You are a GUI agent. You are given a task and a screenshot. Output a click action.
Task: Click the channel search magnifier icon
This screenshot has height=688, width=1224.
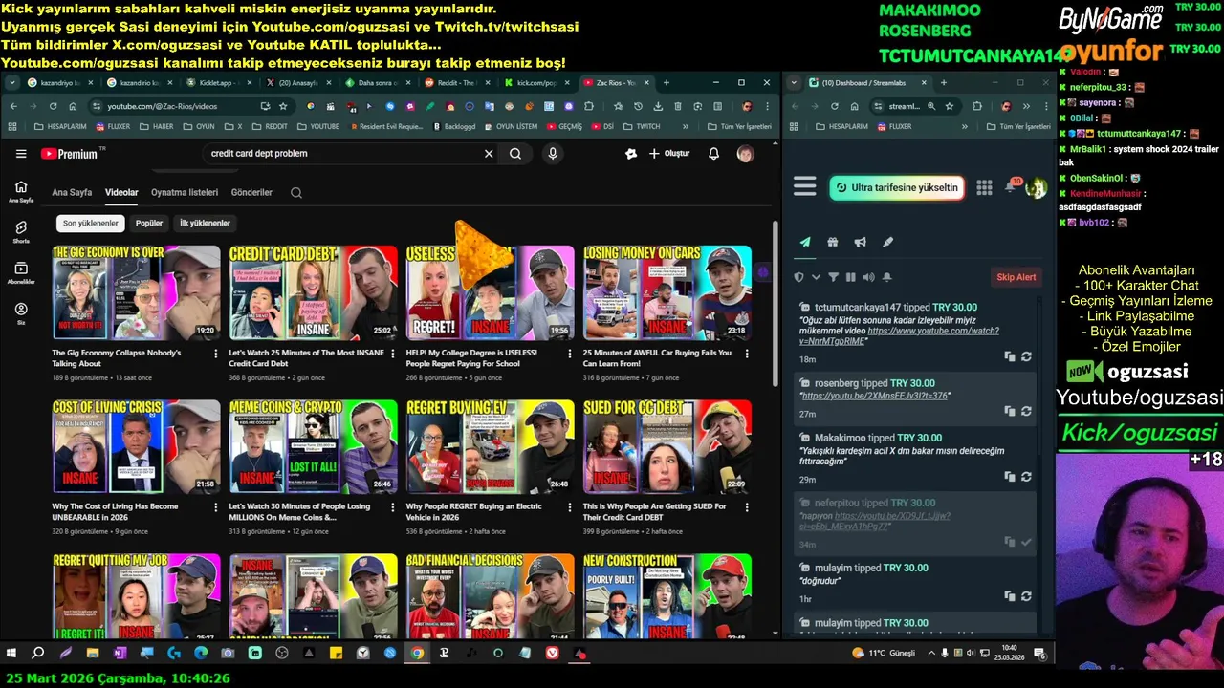(296, 192)
